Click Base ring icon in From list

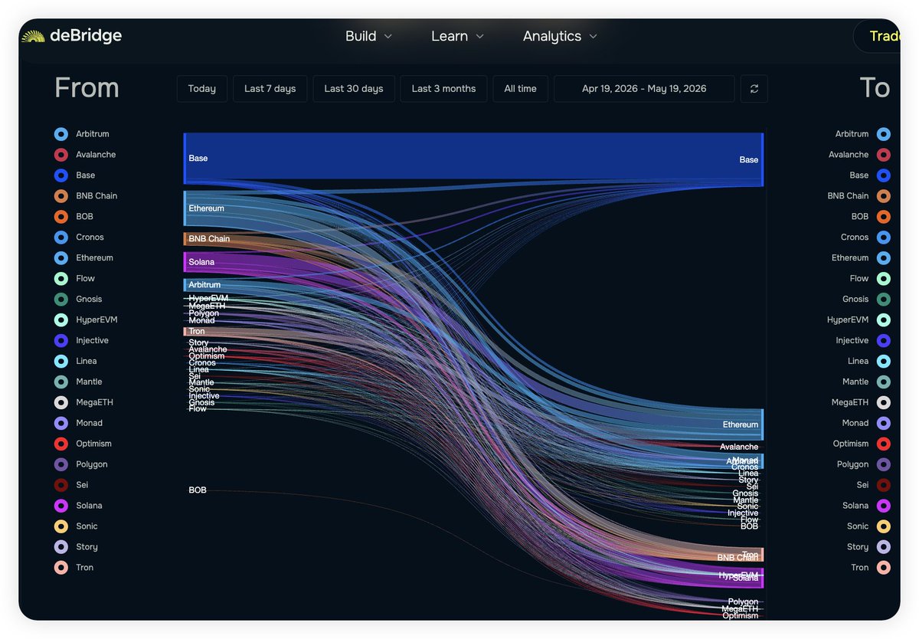pyautogui.click(x=61, y=175)
